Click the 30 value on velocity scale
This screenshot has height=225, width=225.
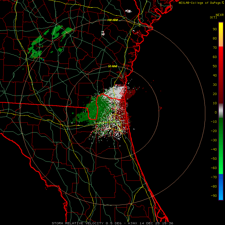[215, 85]
